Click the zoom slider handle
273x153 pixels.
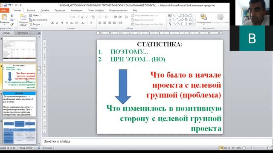[253, 148]
